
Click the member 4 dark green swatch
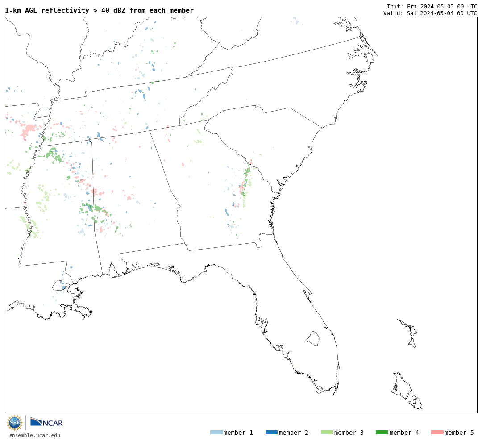pyautogui.click(x=382, y=433)
